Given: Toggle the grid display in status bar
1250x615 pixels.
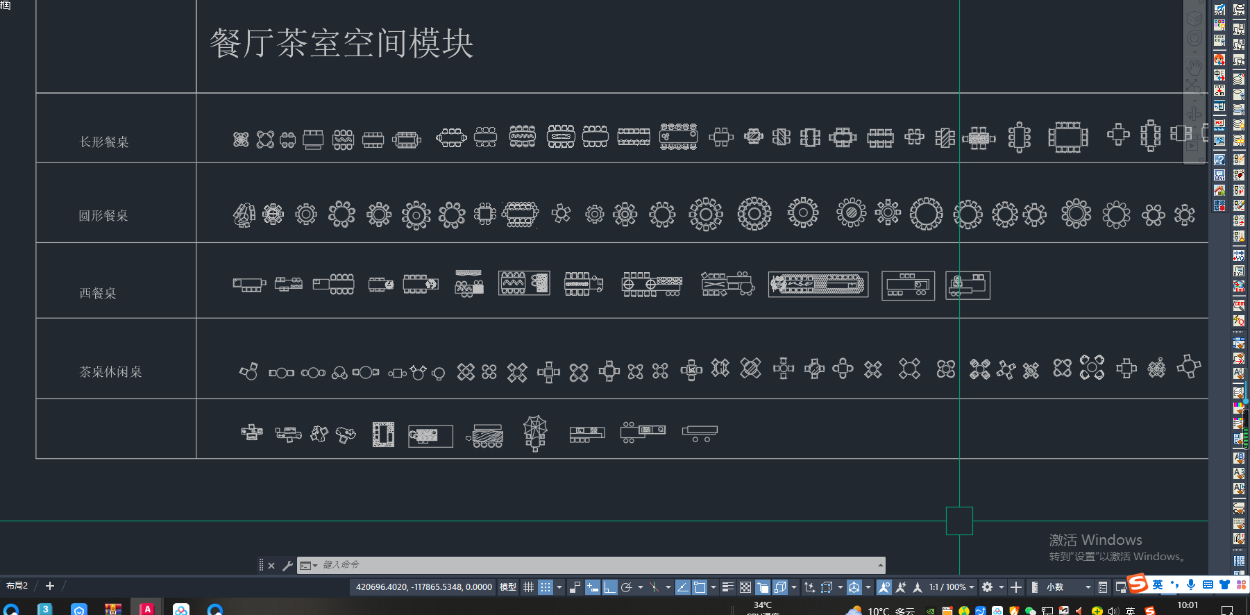Looking at the screenshot, I should (528, 587).
